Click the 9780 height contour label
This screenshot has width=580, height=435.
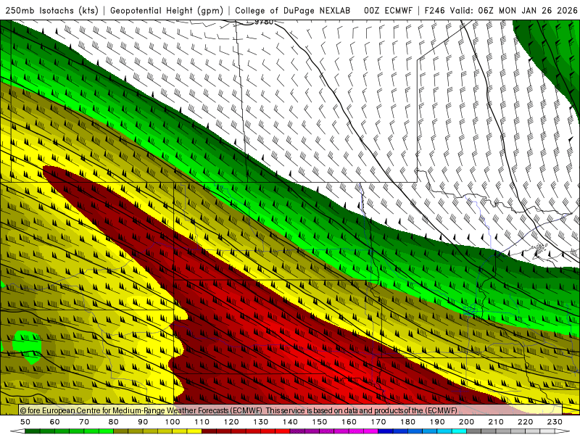coord(264,22)
